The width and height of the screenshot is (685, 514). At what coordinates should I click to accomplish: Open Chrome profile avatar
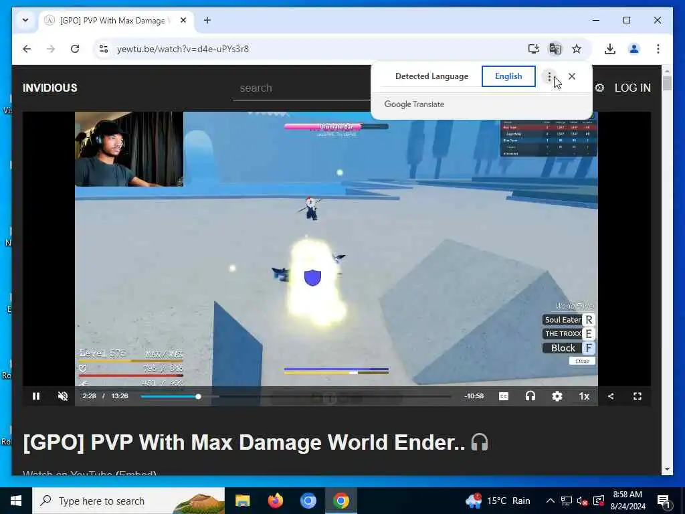click(634, 48)
